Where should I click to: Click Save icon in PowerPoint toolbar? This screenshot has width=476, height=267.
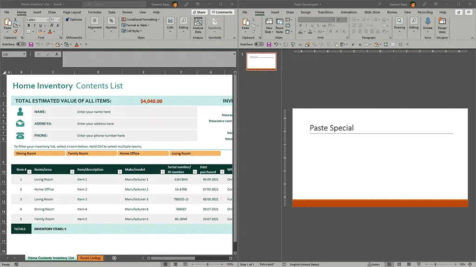[x=269, y=45]
